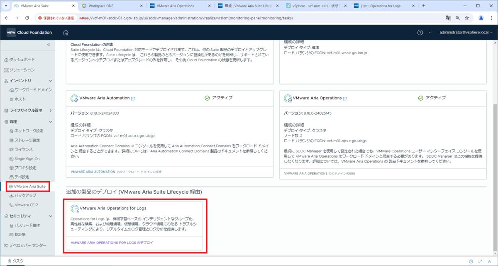
Task: Click the task panel collapse arrows icon
Action: (x=490, y=261)
